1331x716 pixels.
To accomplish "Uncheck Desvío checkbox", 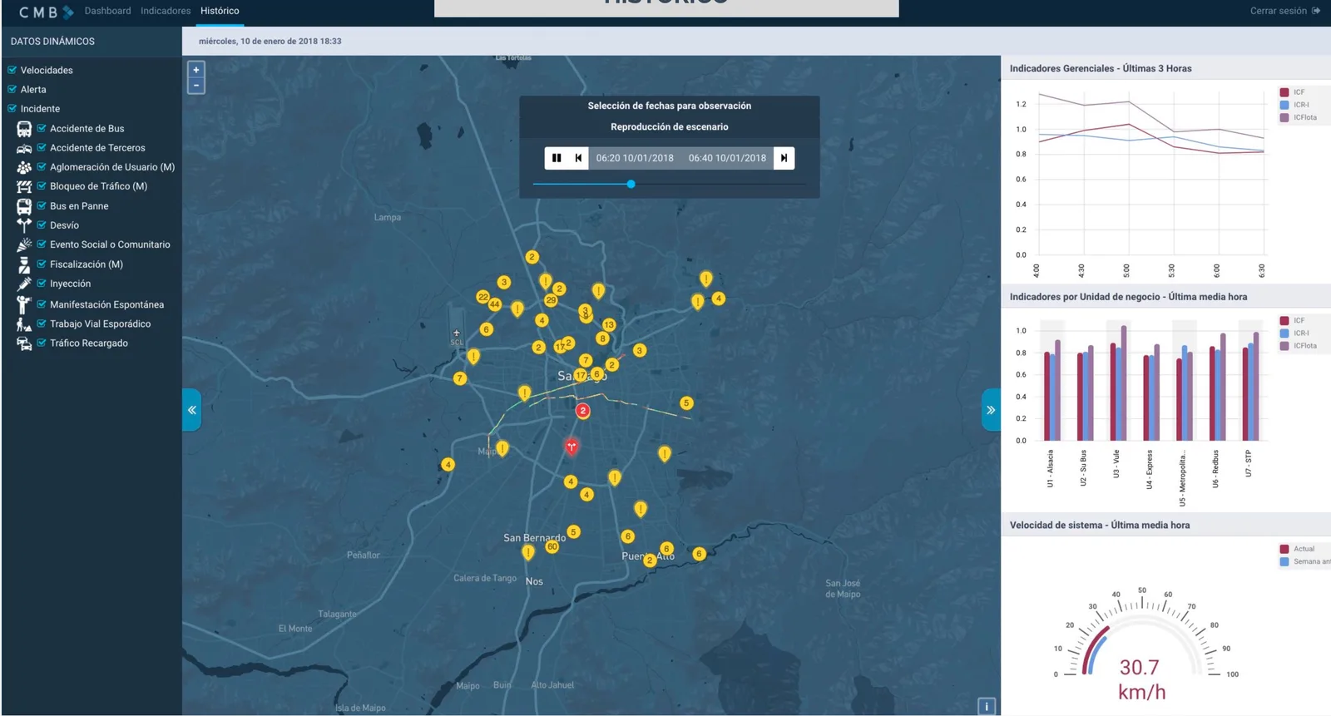I will pyautogui.click(x=42, y=225).
